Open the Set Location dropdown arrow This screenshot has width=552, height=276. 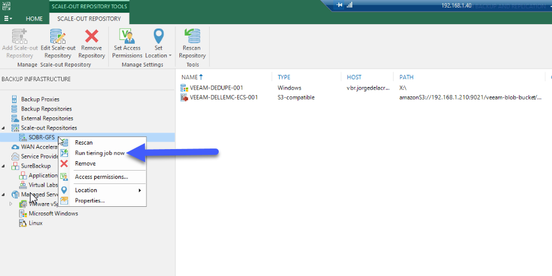170,56
